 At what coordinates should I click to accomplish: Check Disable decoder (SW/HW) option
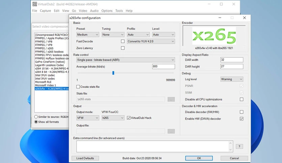(x=242, y=112)
